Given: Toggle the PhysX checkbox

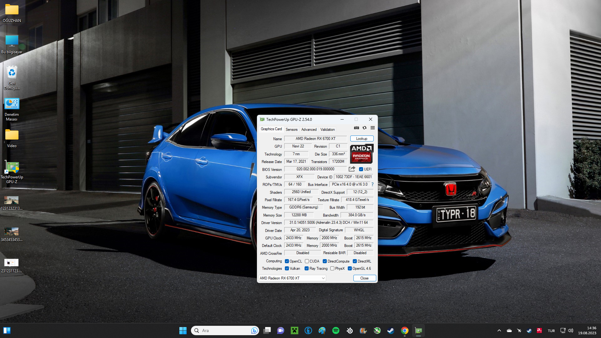Looking at the screenshot, I should pyautogui.click(x=332, y=269).
